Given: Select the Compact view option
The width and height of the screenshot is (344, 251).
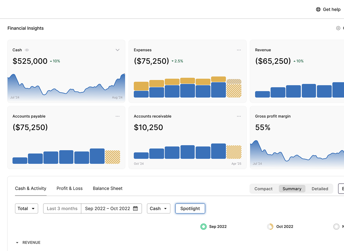Looking at the screenshot, I should (x=264, y=189).
